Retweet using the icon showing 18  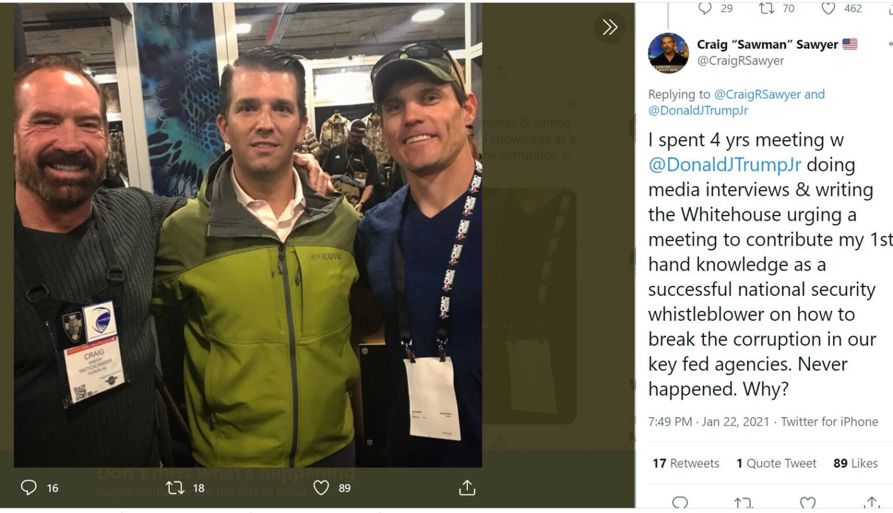point(175,487)
